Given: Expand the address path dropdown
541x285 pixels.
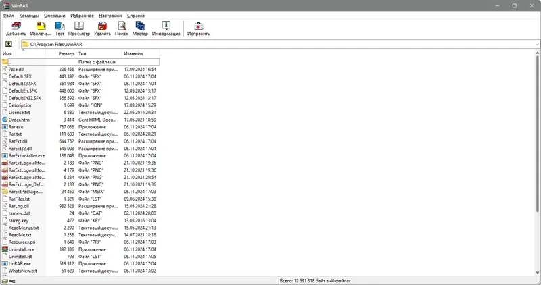Looking at the screenshot, I should click(537, 44).
